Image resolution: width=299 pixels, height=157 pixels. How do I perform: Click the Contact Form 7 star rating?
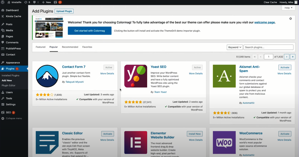click(44, 94)
